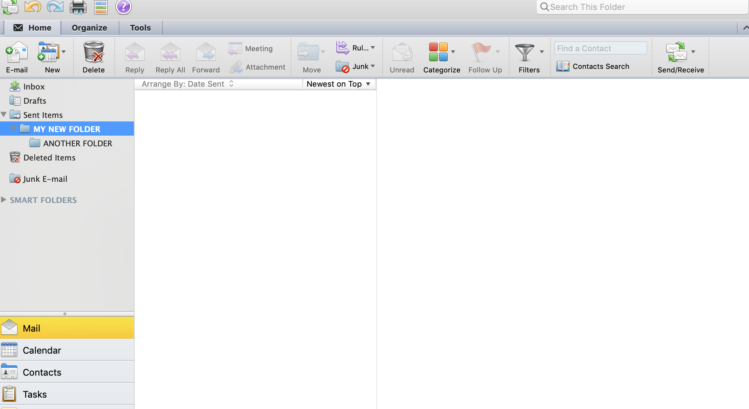
Task: Collapse the Sent Items folder tree
Action: (4, 115)
